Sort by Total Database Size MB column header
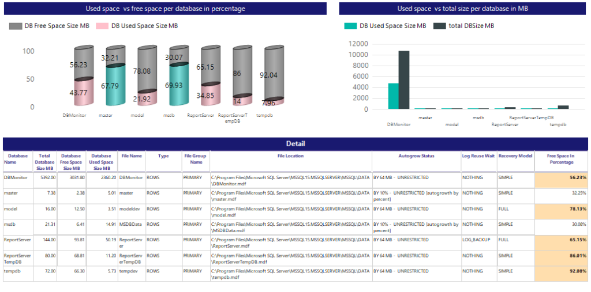The height and width of the screenshot is (292, 591). click(44, 162)
